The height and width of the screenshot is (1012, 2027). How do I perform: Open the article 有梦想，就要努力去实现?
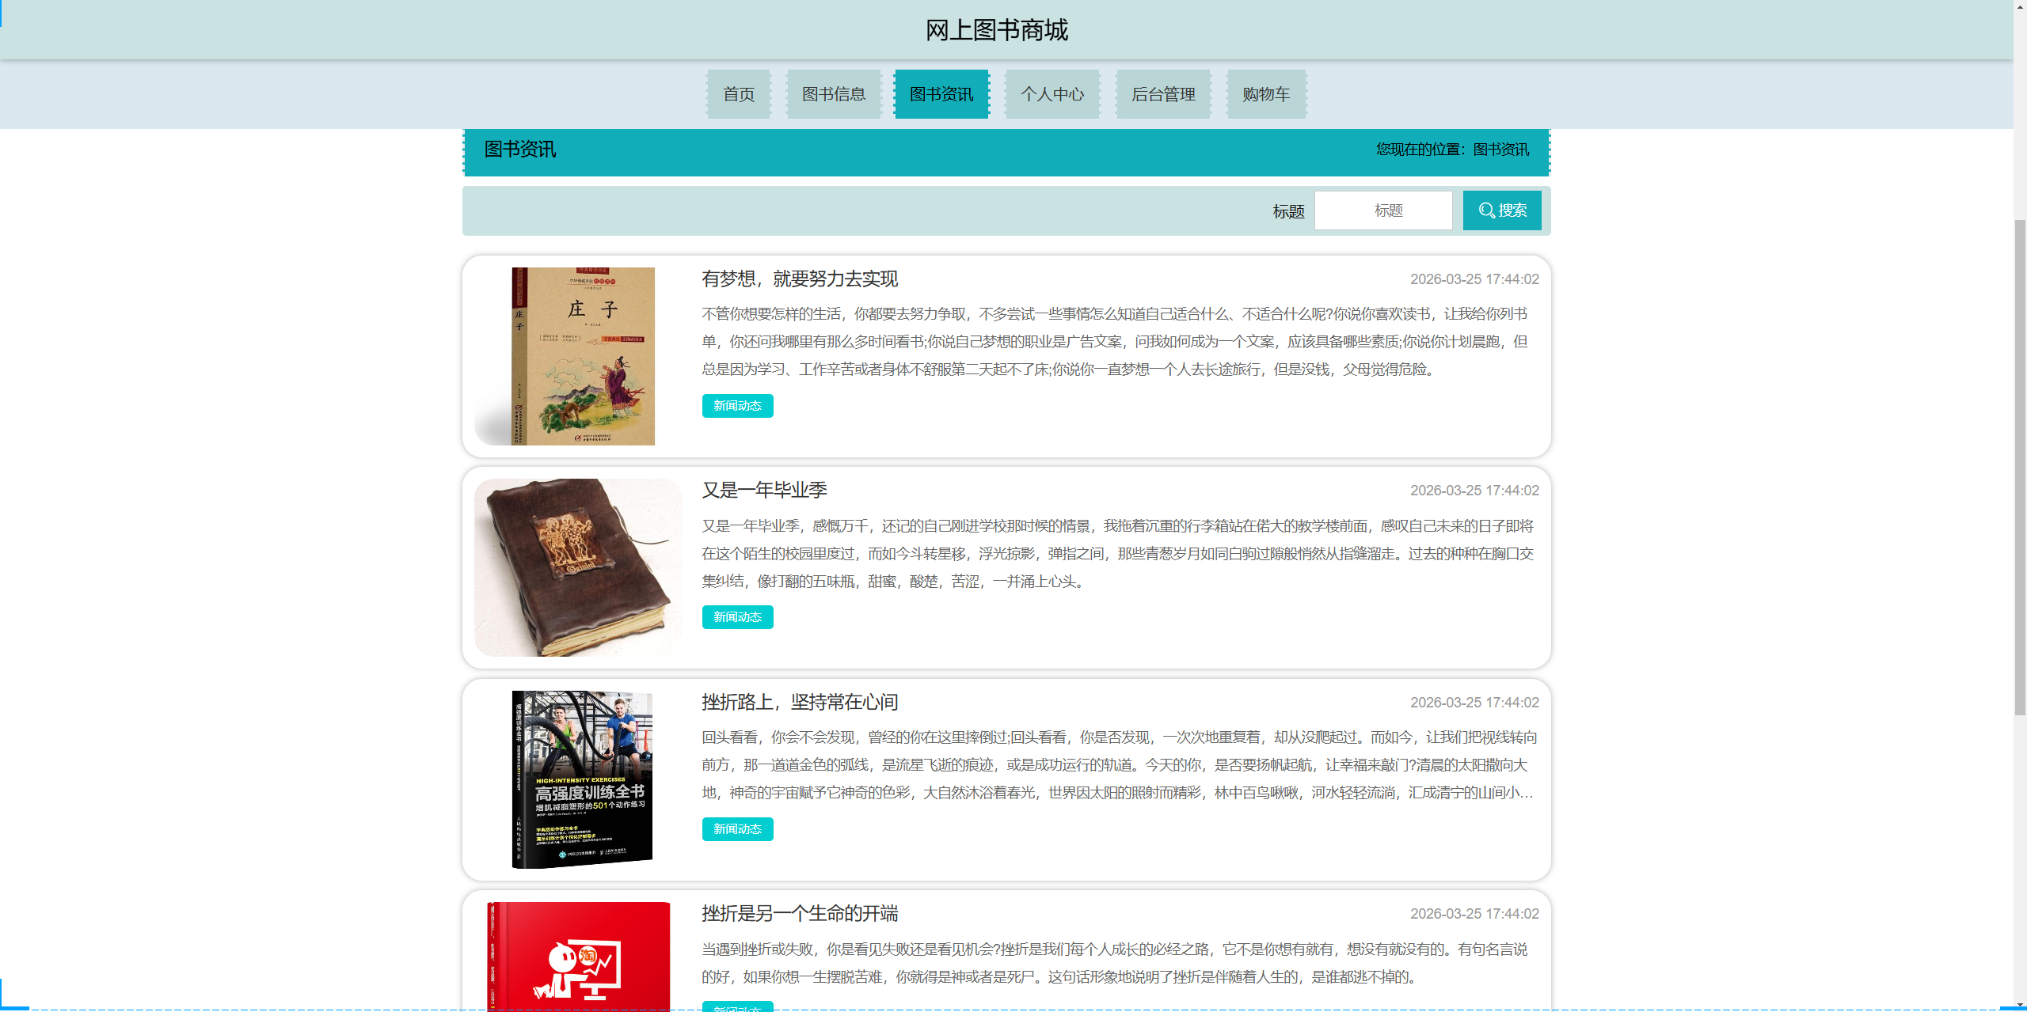tap(801, 279)
